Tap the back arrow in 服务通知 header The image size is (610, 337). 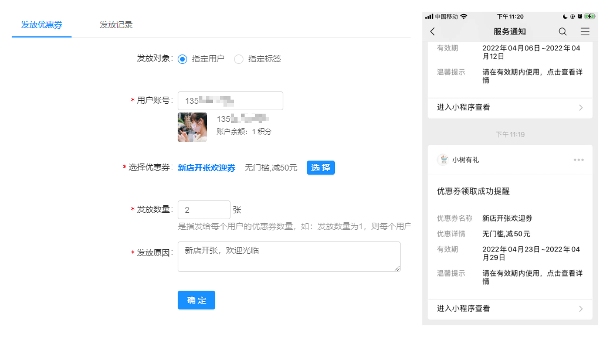coord(433,32)
